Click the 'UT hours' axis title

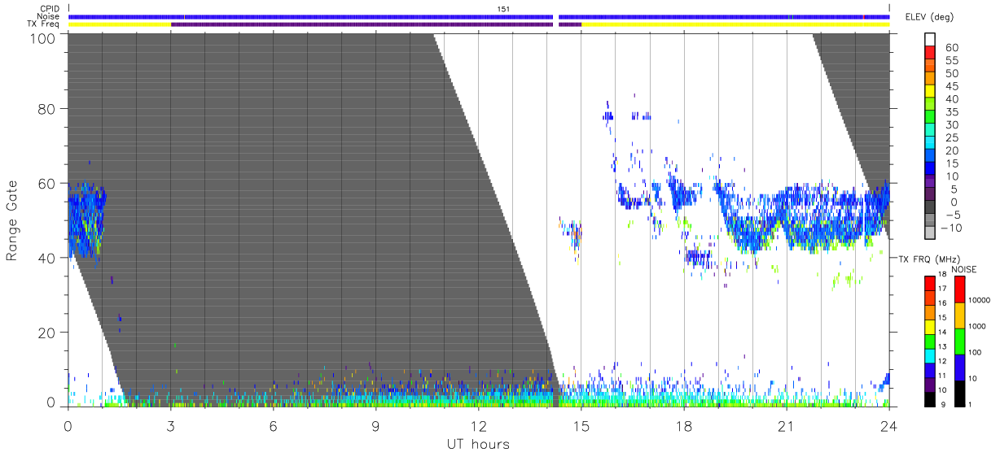coord(478,444)
